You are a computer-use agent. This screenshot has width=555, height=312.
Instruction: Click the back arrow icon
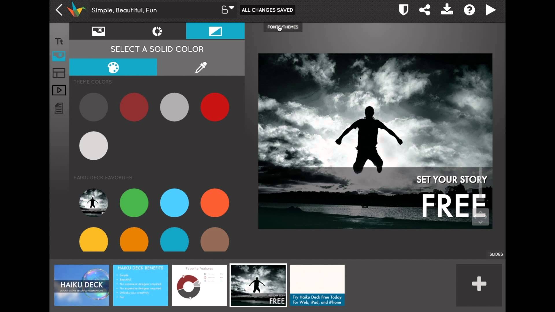click(59, 10)
